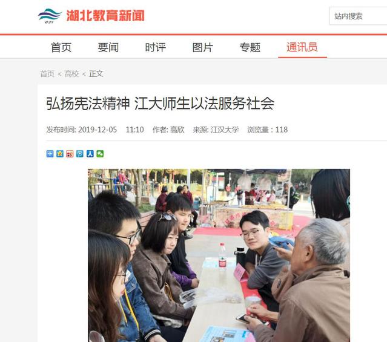The width and height of the screenshot is (387, 342).
Task: Click the blue plus more-share icon
Action: point(50,154)
